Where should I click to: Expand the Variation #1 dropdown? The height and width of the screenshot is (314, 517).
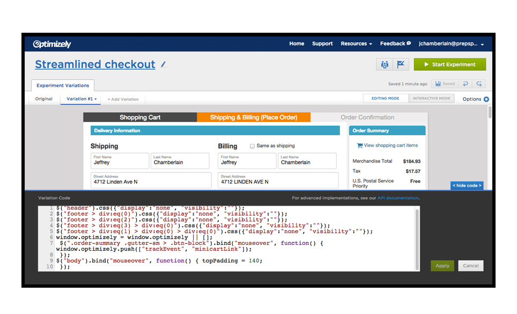[x=82, y=99]
